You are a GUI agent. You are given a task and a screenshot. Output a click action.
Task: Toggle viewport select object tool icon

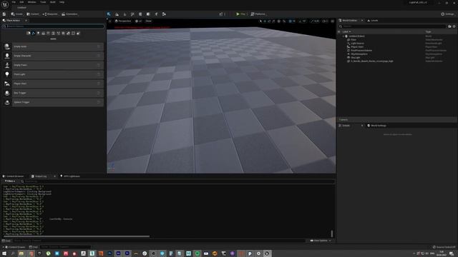[x=260, y=21]
